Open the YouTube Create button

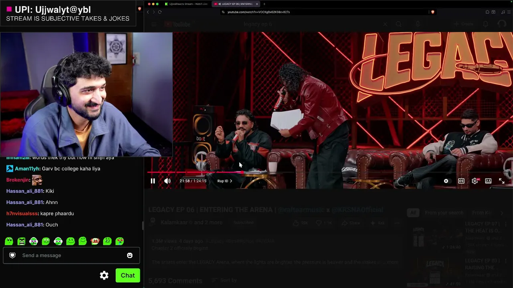(x=463, y=24)
